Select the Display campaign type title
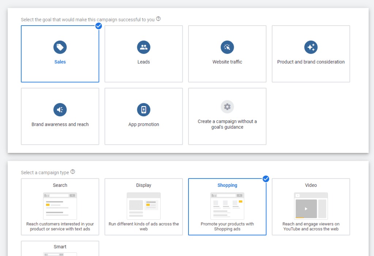This screenshot has height=256, width=374. pos(144,185)
